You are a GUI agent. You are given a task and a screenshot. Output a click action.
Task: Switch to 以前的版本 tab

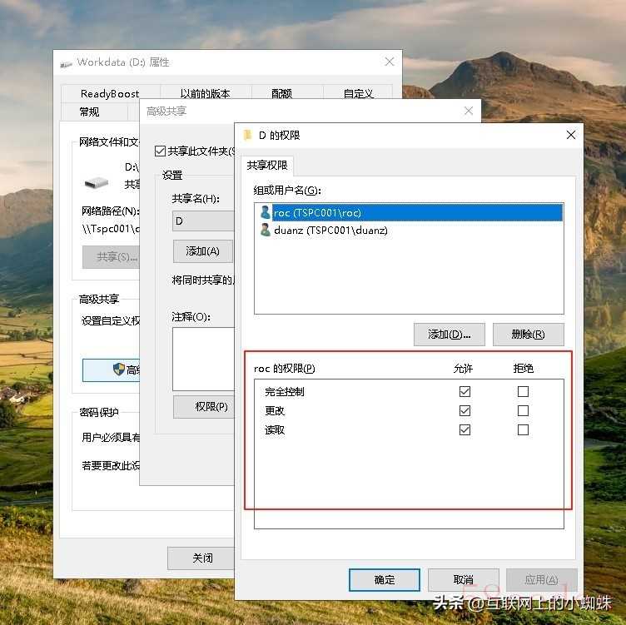[x=206, y=93]
